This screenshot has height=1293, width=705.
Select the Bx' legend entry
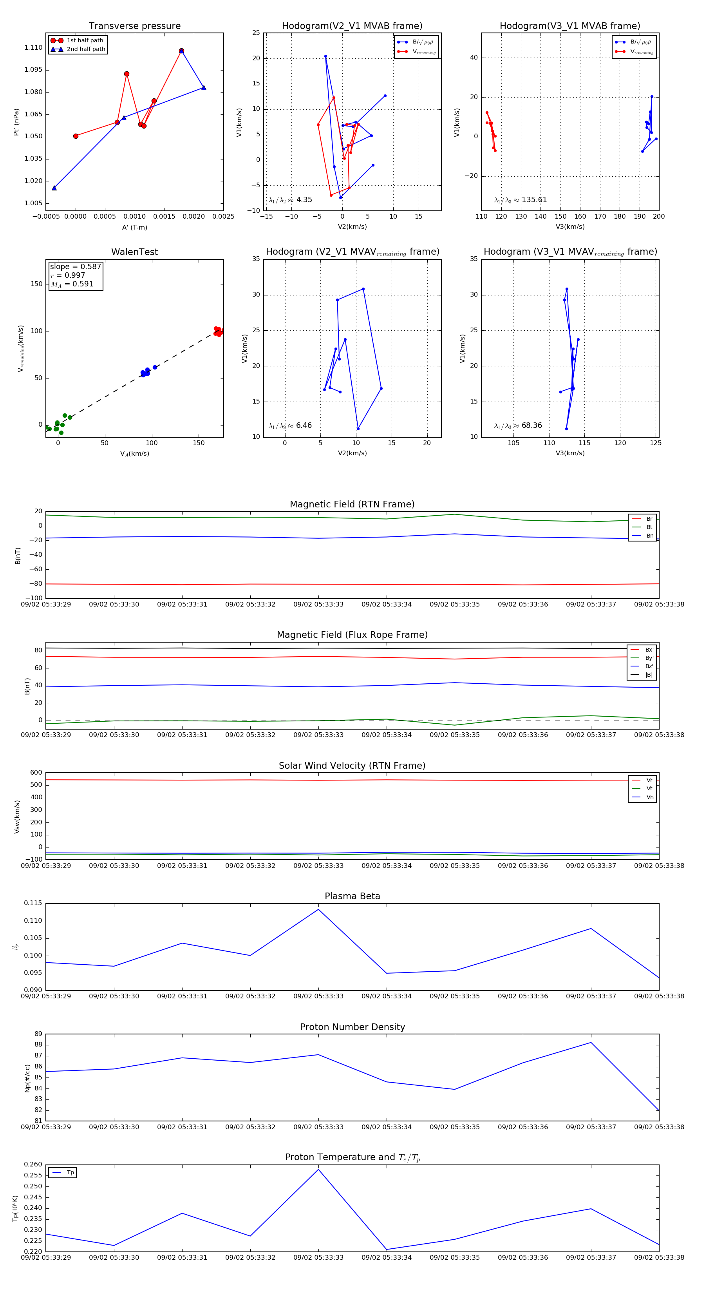pyautogui.click(x=642, y=650)
